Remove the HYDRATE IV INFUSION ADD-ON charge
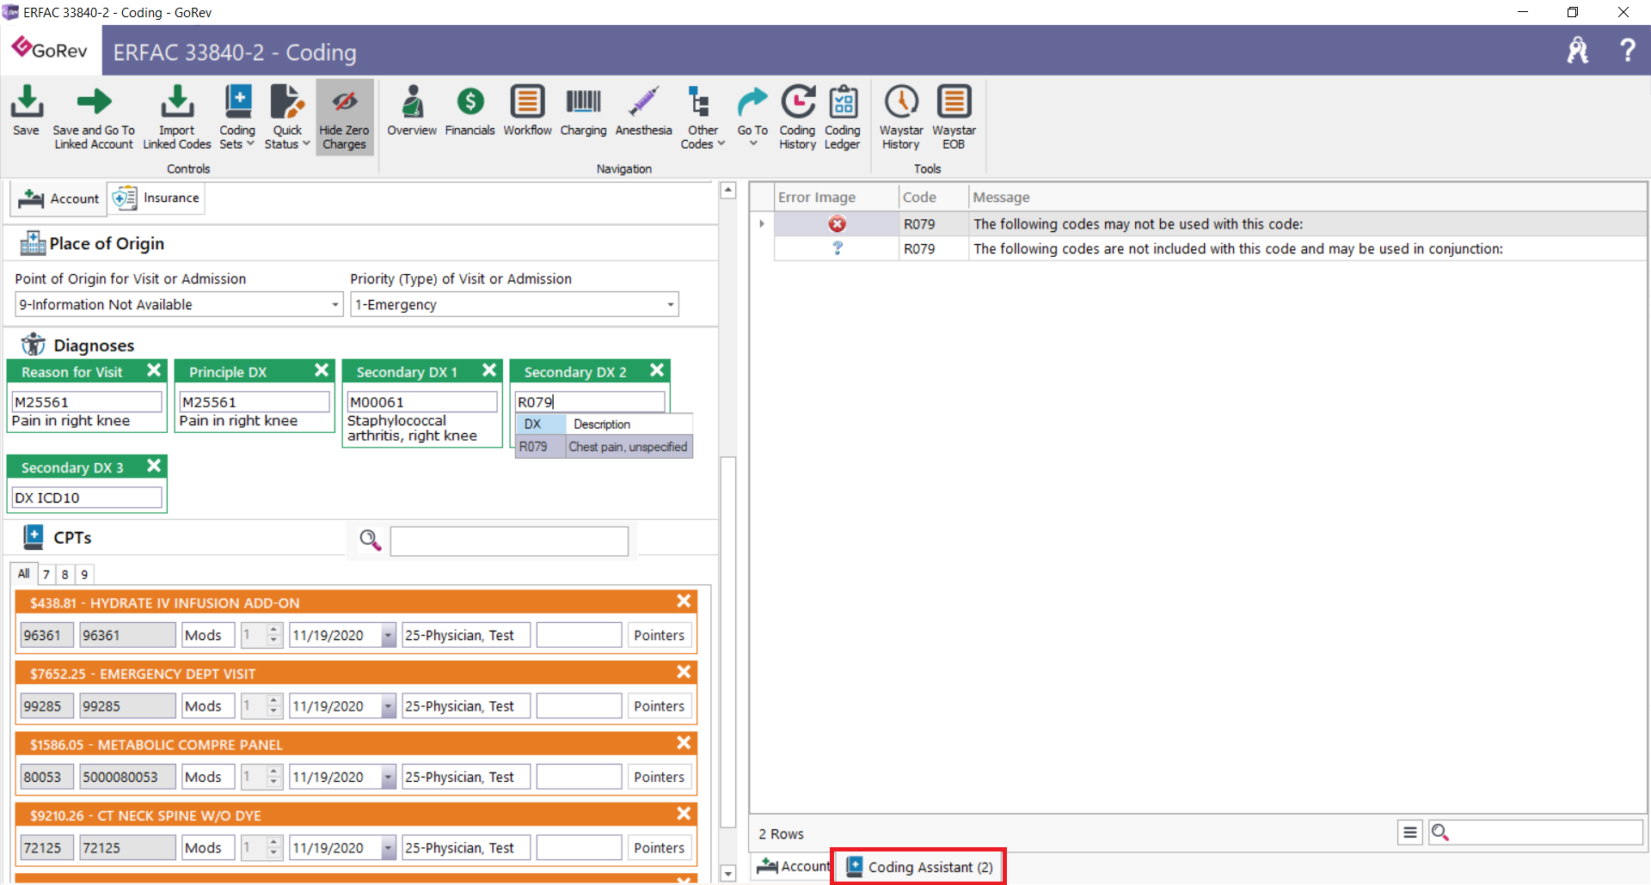The height and width of the screenshot is (885, 1651). pos(684,601)
